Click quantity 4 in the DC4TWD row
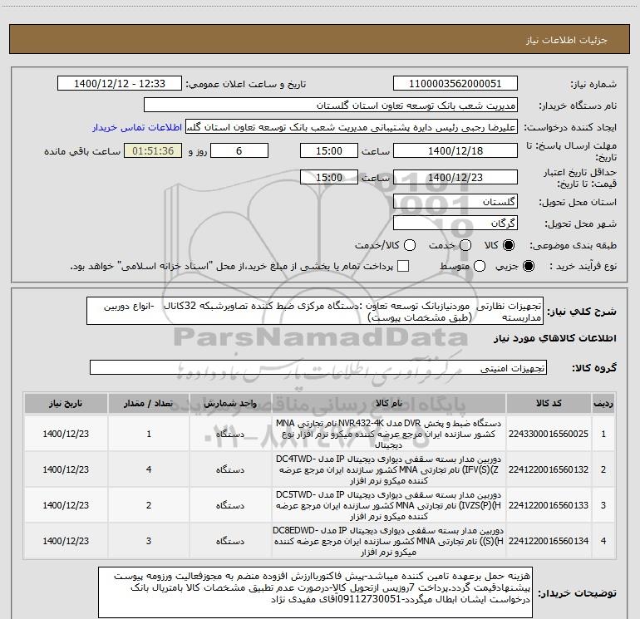Screen dimensions: 640x619 149,469
